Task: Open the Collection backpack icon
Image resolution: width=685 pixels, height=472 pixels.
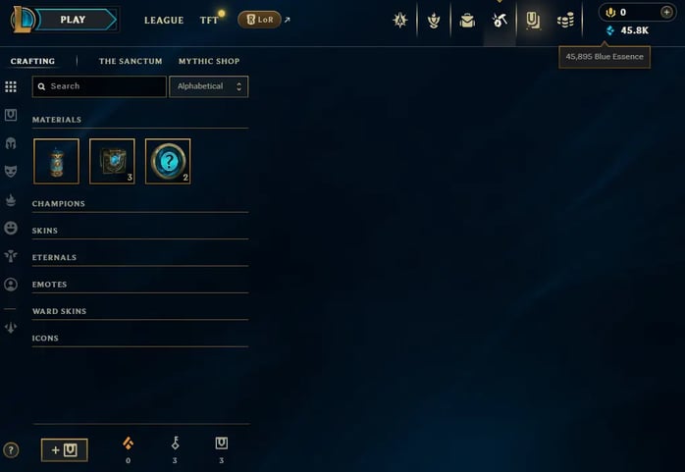Action: (467, 20)
